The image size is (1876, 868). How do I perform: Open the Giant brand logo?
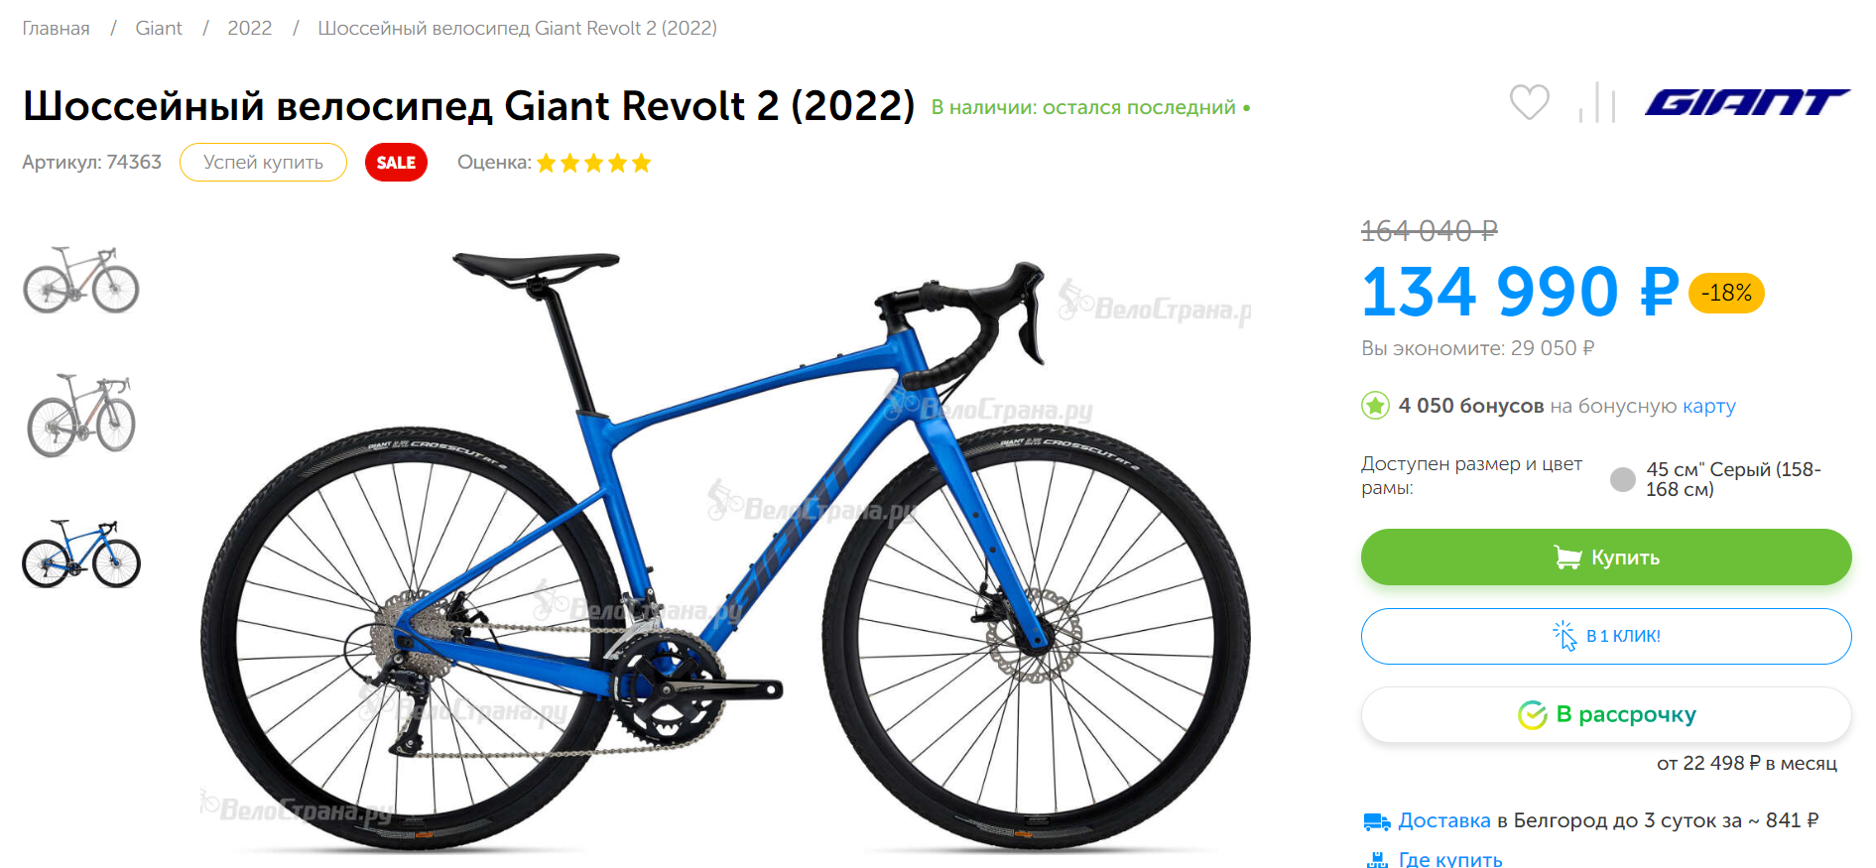(1747, 102)
